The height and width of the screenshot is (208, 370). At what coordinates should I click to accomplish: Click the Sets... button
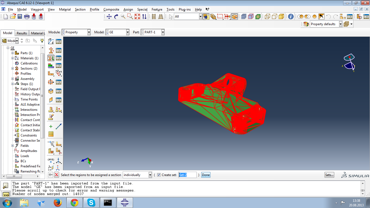pyautogui.click(x=329, y=175)
